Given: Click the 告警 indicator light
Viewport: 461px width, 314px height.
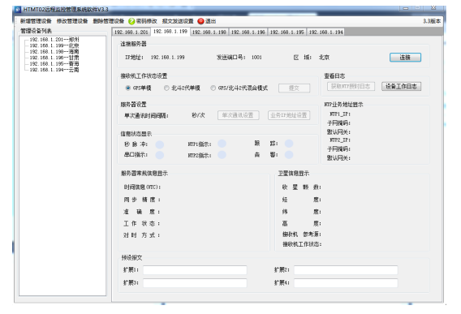Looking at the screenshot, I should (289, 155).
